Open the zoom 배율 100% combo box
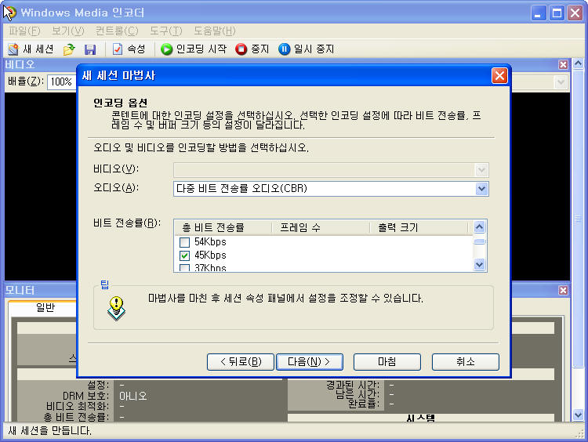The image size is (588, 442). (61, 82)
